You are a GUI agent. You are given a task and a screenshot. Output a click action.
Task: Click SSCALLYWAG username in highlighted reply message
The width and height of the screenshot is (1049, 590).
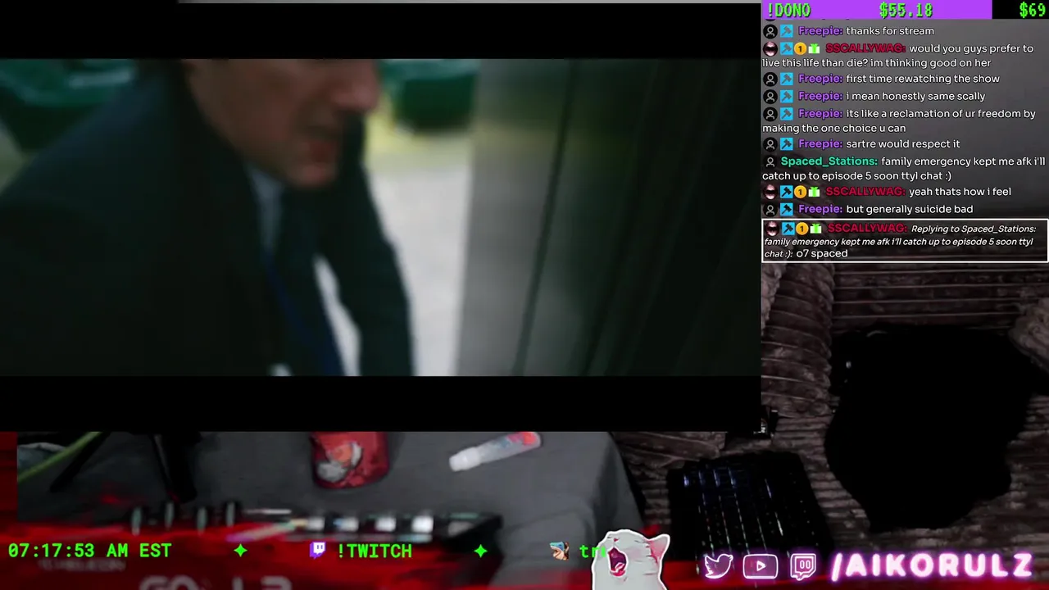click(x=867, y=229)
